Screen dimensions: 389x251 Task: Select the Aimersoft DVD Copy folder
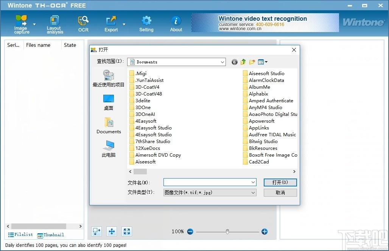pyautogui.click(x=155, y=155)
